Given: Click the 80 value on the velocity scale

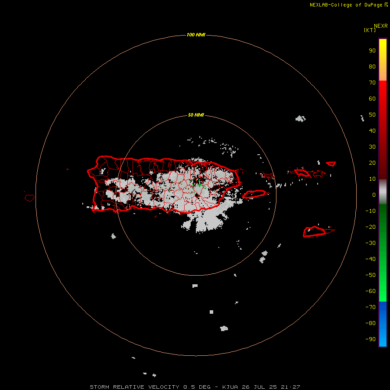Looking at the screenshot, I should 372,67.
